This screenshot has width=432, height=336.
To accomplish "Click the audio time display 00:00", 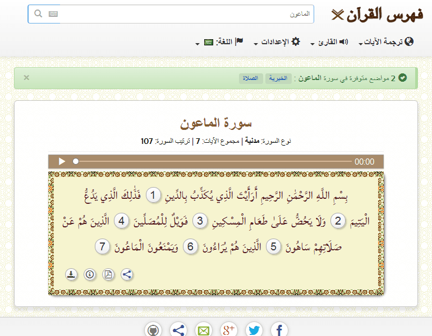I will (x=364, y=161).
